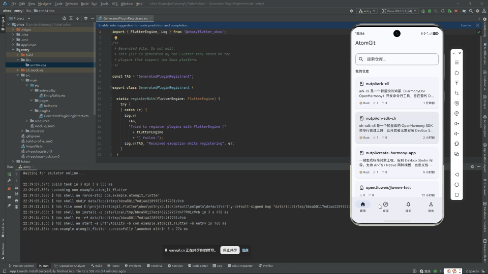
Task: Increase emulator volume
Action: pyautogui.click(x=456, y=124)
